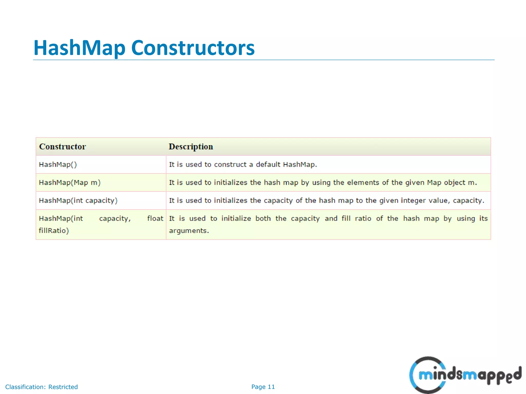Select the Description column header
526x394 pixels.
coord(191,146)
